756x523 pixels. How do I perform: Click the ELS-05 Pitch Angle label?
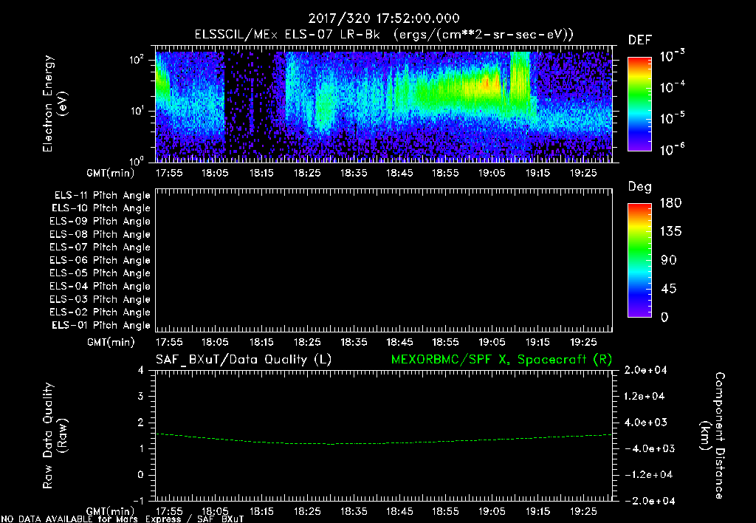point(100,273)
